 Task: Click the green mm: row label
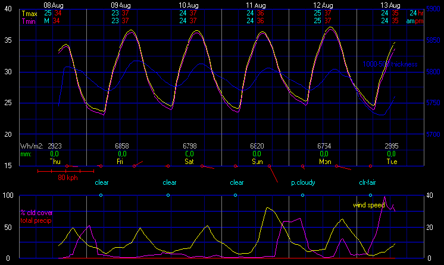[x=26, y=154]
